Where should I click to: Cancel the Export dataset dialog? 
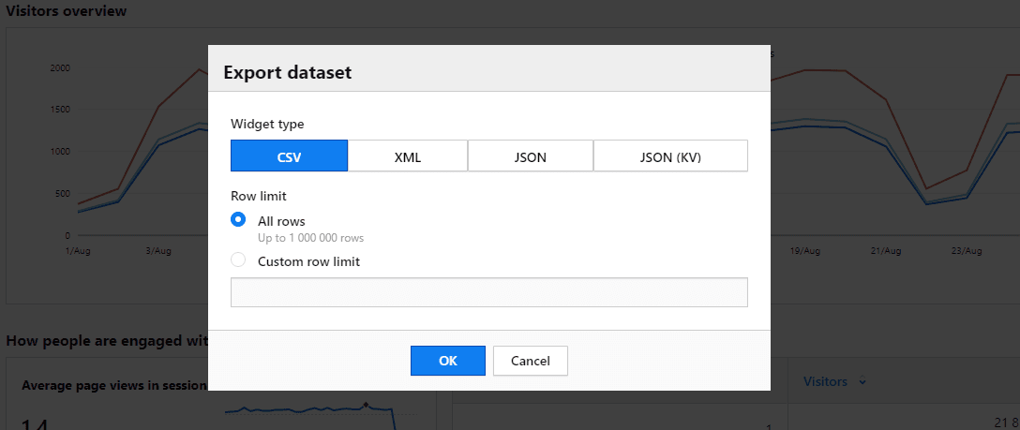click(x=530, y=361)
